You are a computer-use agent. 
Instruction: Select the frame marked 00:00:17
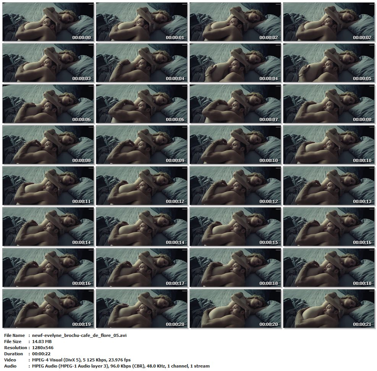[142, 268]
